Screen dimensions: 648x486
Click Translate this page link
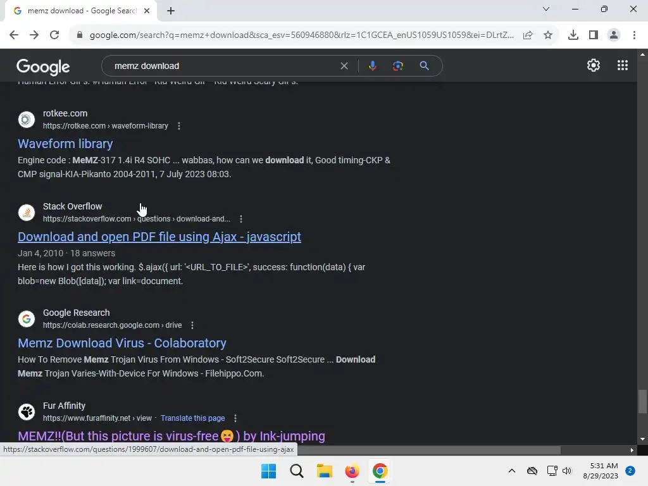192,418
